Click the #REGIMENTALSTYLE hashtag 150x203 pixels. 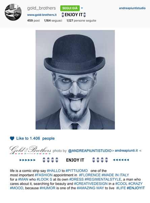point(103,179)
